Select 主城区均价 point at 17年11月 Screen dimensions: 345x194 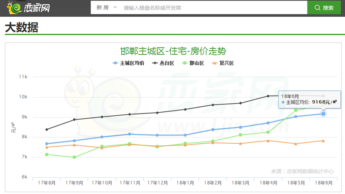130,134
